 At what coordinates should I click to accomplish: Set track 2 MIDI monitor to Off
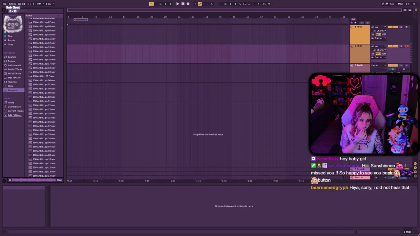[384, 53]
